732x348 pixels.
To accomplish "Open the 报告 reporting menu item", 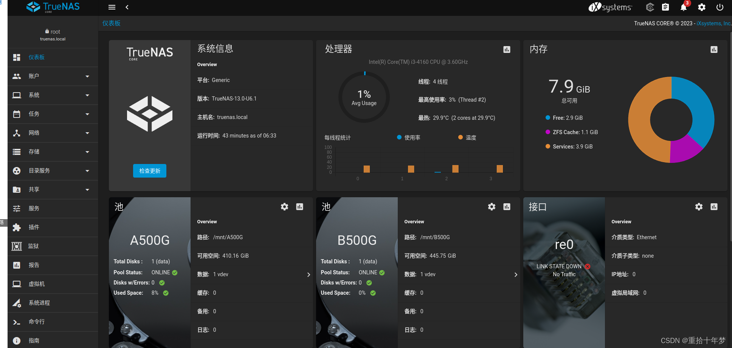I will [53, 265].
